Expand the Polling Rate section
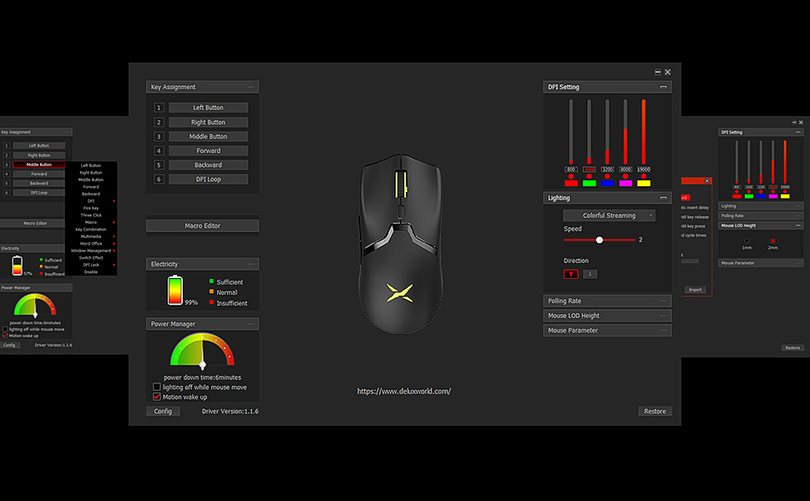 pos(607,301)
